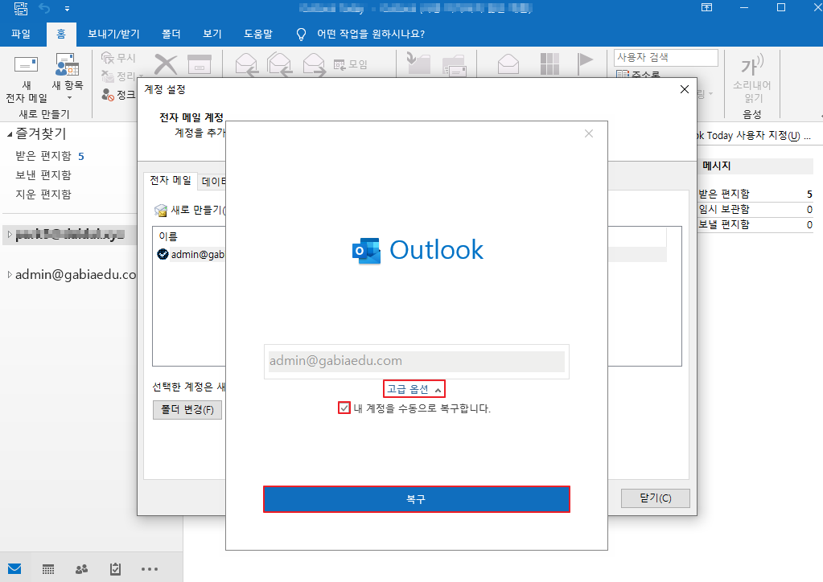
Task: Click the 폴더 변경(F) Change Folder button
Action: point(187,409)
